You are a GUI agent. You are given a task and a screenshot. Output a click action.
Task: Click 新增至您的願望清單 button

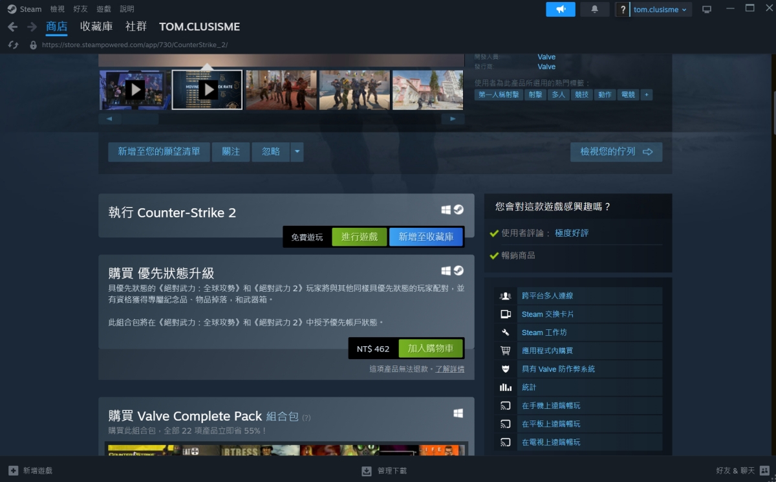click(x=159, y=152)
